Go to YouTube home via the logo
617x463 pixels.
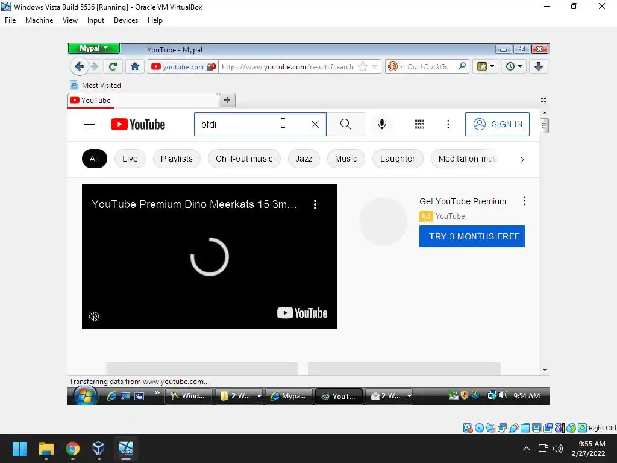[138, 124]
